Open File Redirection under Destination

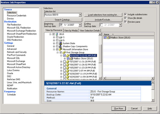[14, 25]
